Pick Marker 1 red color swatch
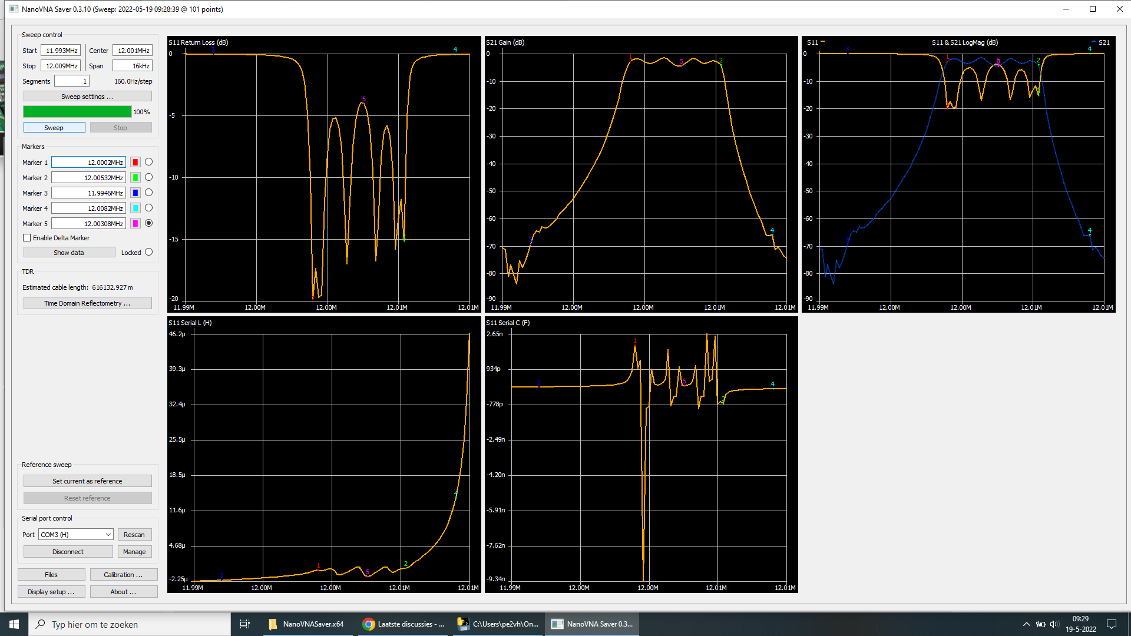The image size is (1131, 636). (135, 162)
